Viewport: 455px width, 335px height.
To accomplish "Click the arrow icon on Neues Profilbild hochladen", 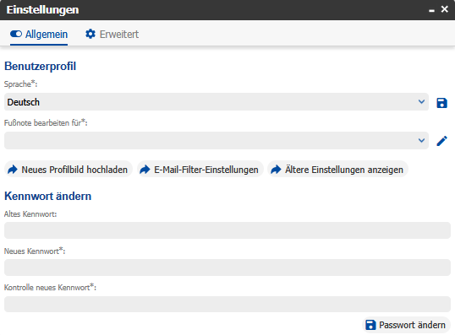I will 13,170.
